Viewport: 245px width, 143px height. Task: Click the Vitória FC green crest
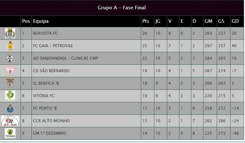coord(10,96)
